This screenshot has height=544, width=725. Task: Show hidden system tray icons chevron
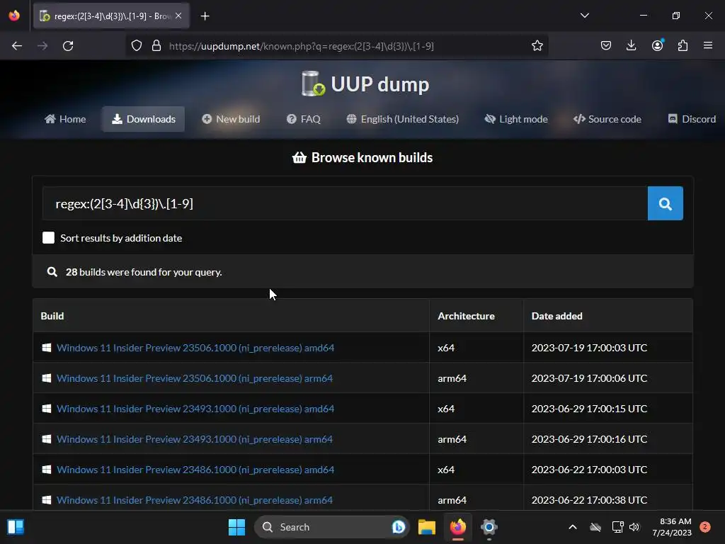tap(572, 527)
